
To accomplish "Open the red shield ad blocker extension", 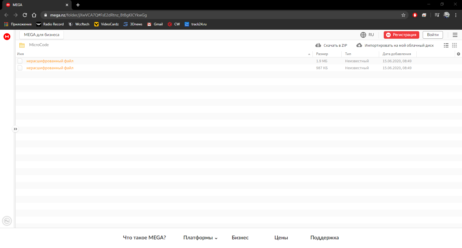I will 415,15.
